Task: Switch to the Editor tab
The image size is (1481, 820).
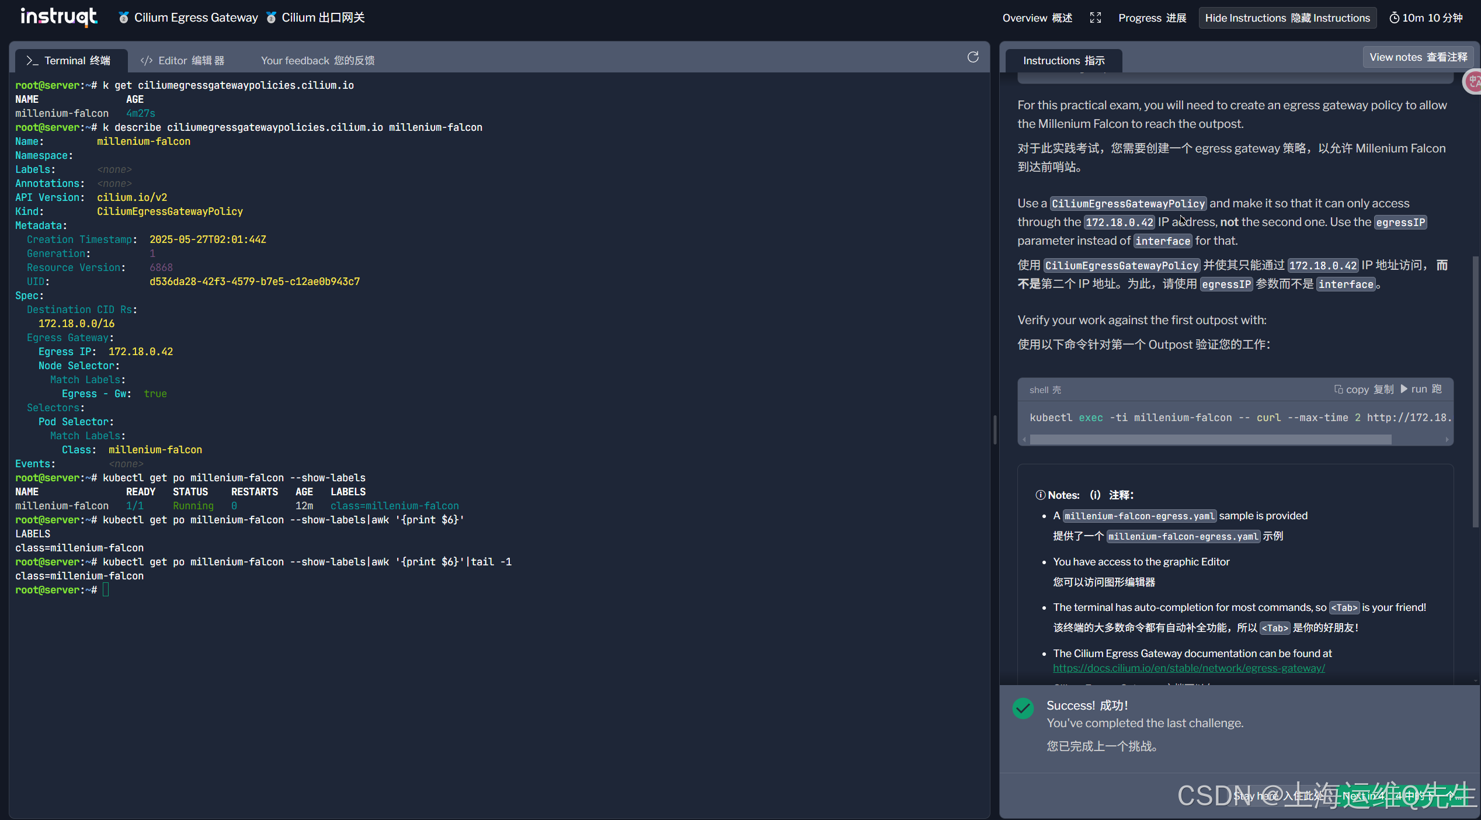Action: click(x=182, y=61)
